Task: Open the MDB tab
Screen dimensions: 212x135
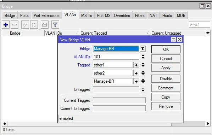Action: pyautogui.click(x=181, y=16)
